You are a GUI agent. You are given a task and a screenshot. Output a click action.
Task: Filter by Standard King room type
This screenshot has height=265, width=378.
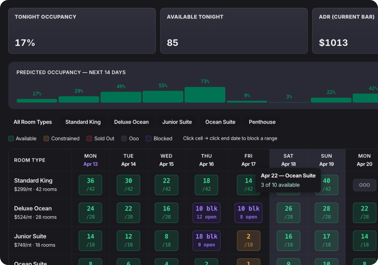pos(83,122)
